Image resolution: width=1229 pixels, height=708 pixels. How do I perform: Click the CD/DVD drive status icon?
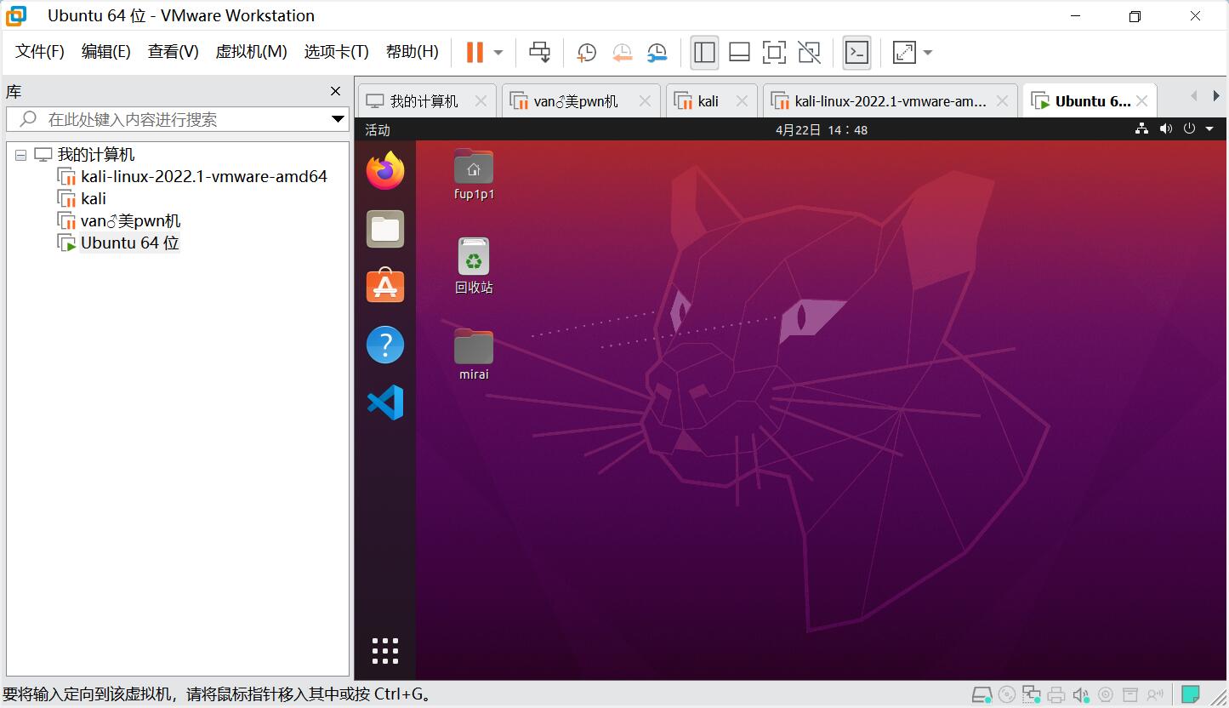click(x=1007, y=695)
